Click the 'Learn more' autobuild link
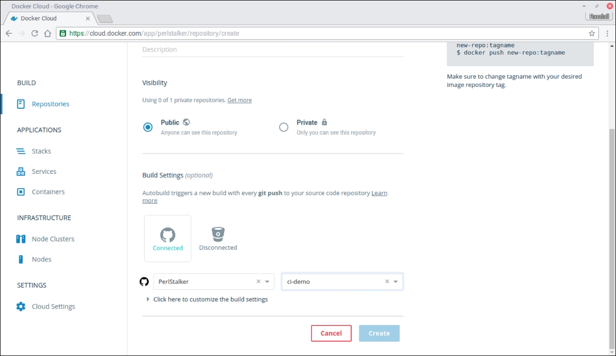Viewport: 616px width, 356px height. click(379, 193)
